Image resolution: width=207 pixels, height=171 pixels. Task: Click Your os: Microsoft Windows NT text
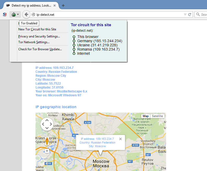pos(58,95)
